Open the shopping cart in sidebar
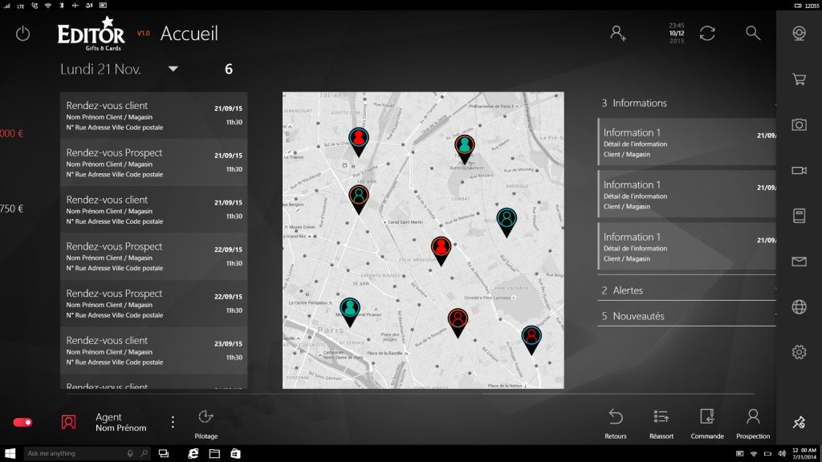This screenshot has width=822, height=462. [x=799, y=79]
